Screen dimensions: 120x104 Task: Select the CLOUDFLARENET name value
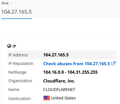tap(59, 90)
